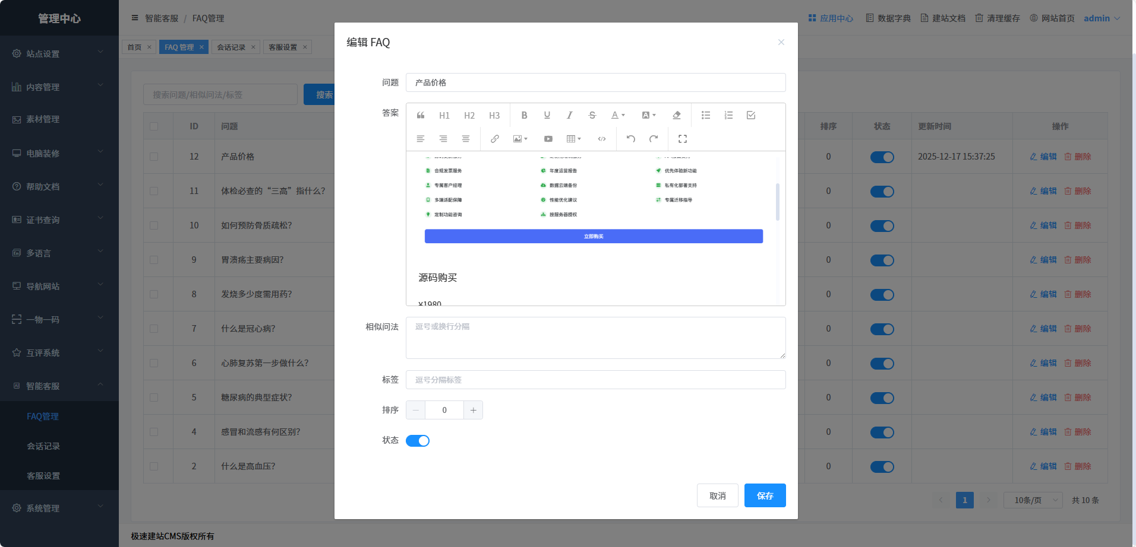Enter fullscreen mode in the editor
This screenshot has width=1136, height=547.
point(682,139)
